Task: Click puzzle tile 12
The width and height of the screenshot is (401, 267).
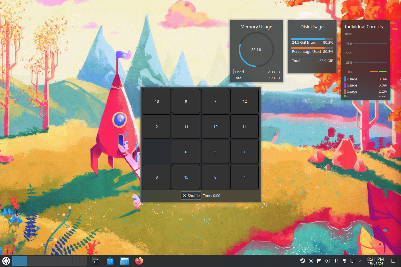Action: pyautogui.click(x=244, y=101)
